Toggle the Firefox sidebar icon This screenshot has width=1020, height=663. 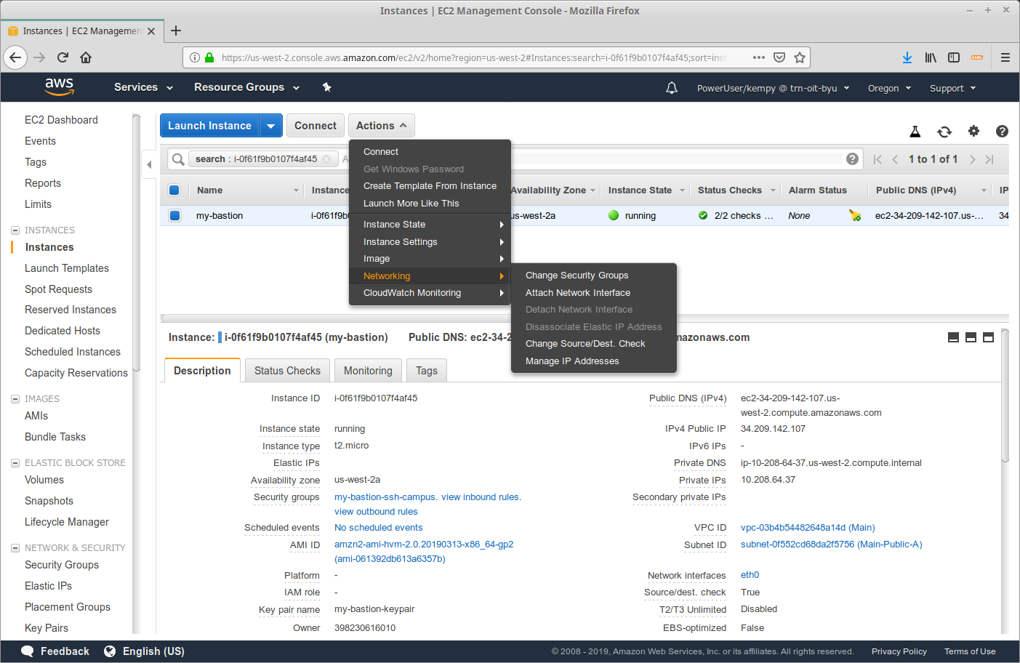[x=954, y=57]
